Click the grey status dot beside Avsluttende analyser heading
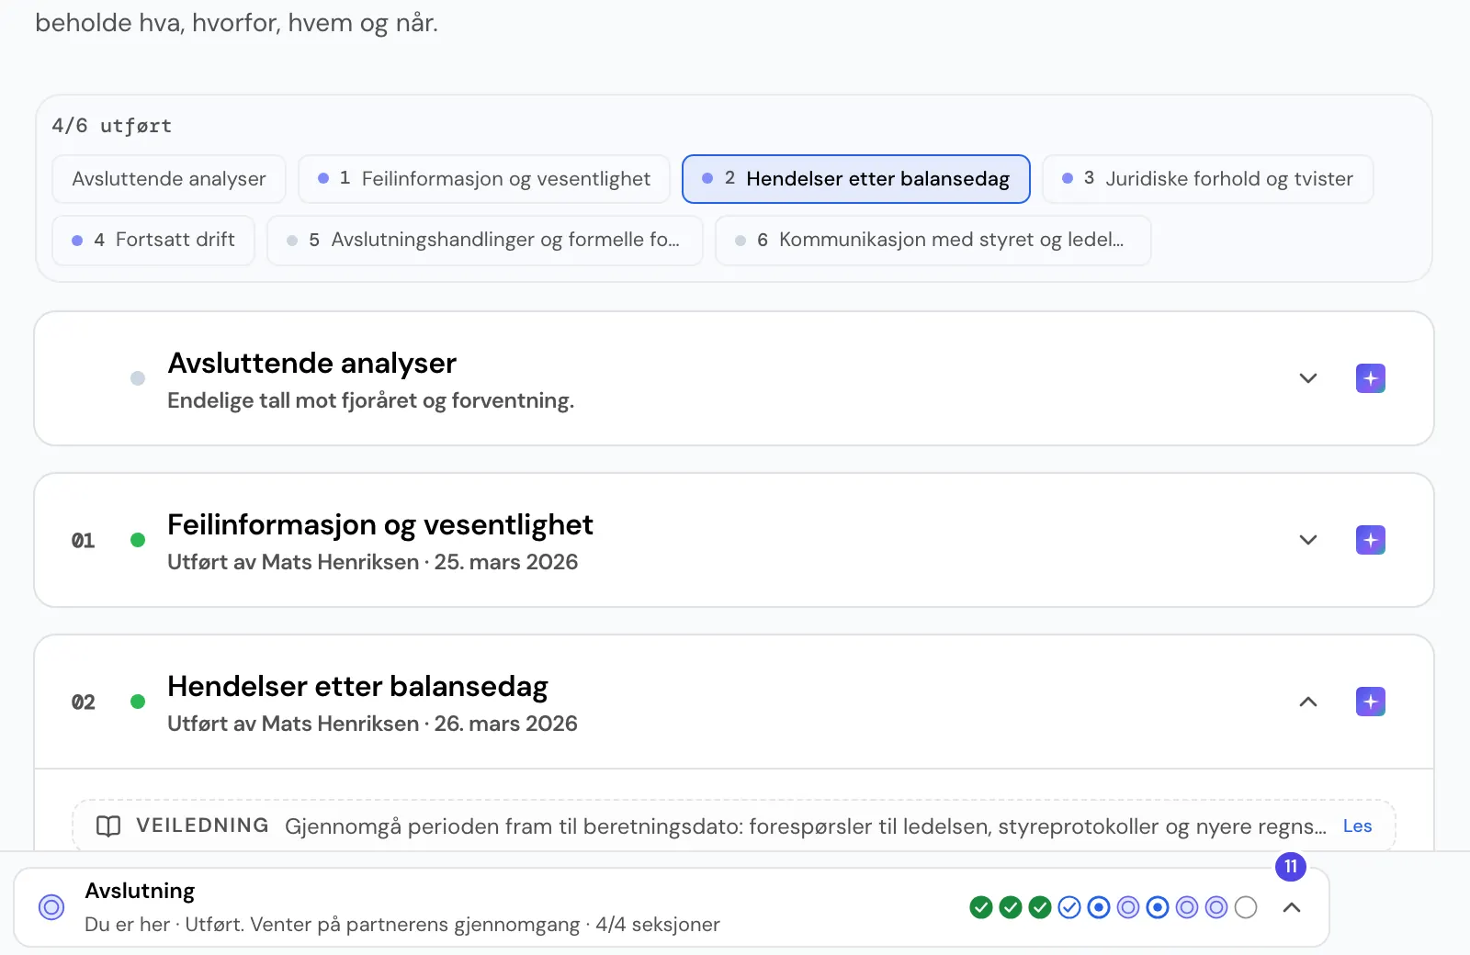 138,378
